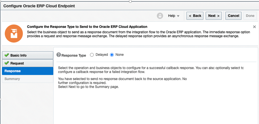The image size is (259, 124).
Task: Cancel the endpoint configuration
Action: [x=233, y=16]
